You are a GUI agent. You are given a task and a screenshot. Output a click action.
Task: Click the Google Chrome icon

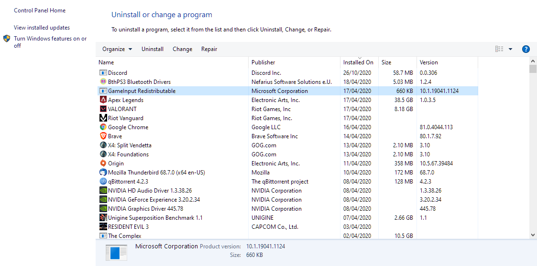point(103,127)
